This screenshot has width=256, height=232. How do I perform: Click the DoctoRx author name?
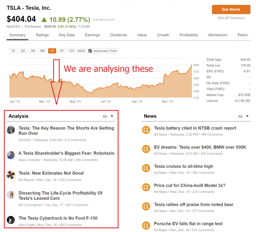[x=25, y=140]
